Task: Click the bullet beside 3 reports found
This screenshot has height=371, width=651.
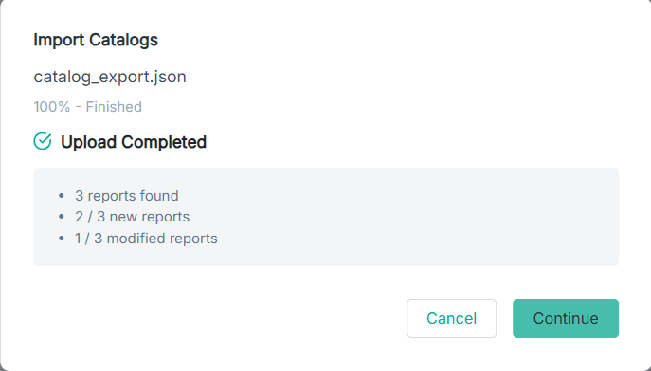Action: 62,195
